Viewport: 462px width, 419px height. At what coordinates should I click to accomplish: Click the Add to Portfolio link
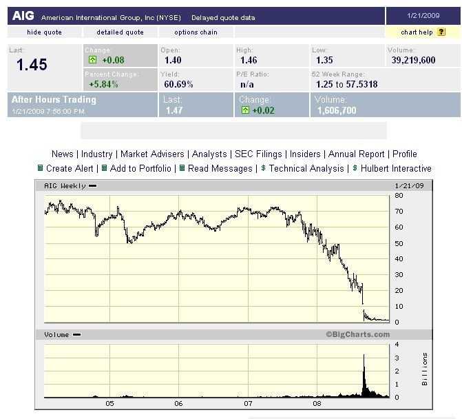140,168
